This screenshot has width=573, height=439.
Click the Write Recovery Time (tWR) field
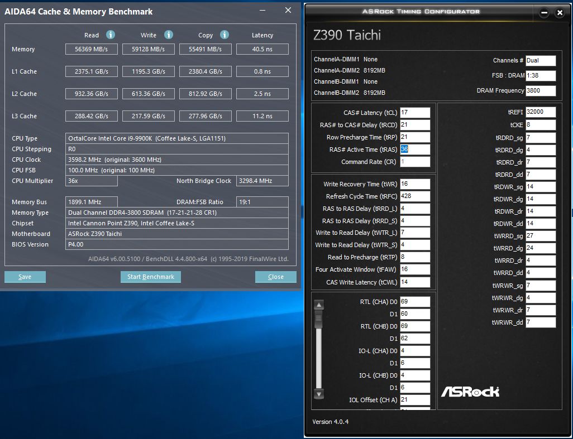415,184
